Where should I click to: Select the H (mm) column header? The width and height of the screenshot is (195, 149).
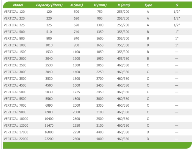tap(100, 5)
